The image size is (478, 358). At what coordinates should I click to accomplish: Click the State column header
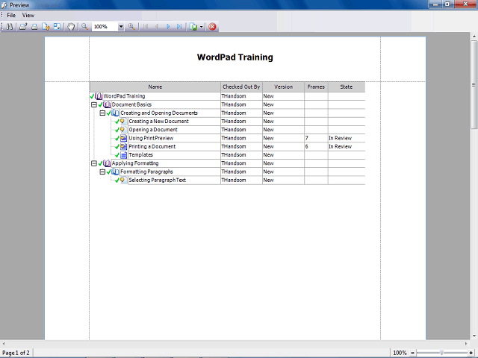347,87
